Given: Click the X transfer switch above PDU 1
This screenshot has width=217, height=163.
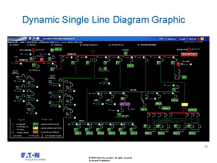Looking at the screenshot, I should coord(145,126).
